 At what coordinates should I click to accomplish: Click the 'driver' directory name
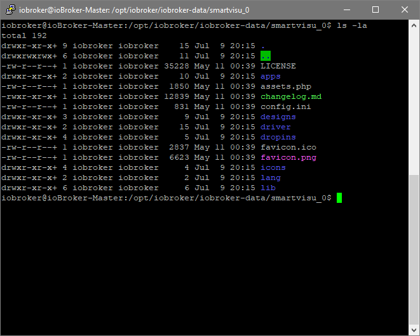(276, 127)
